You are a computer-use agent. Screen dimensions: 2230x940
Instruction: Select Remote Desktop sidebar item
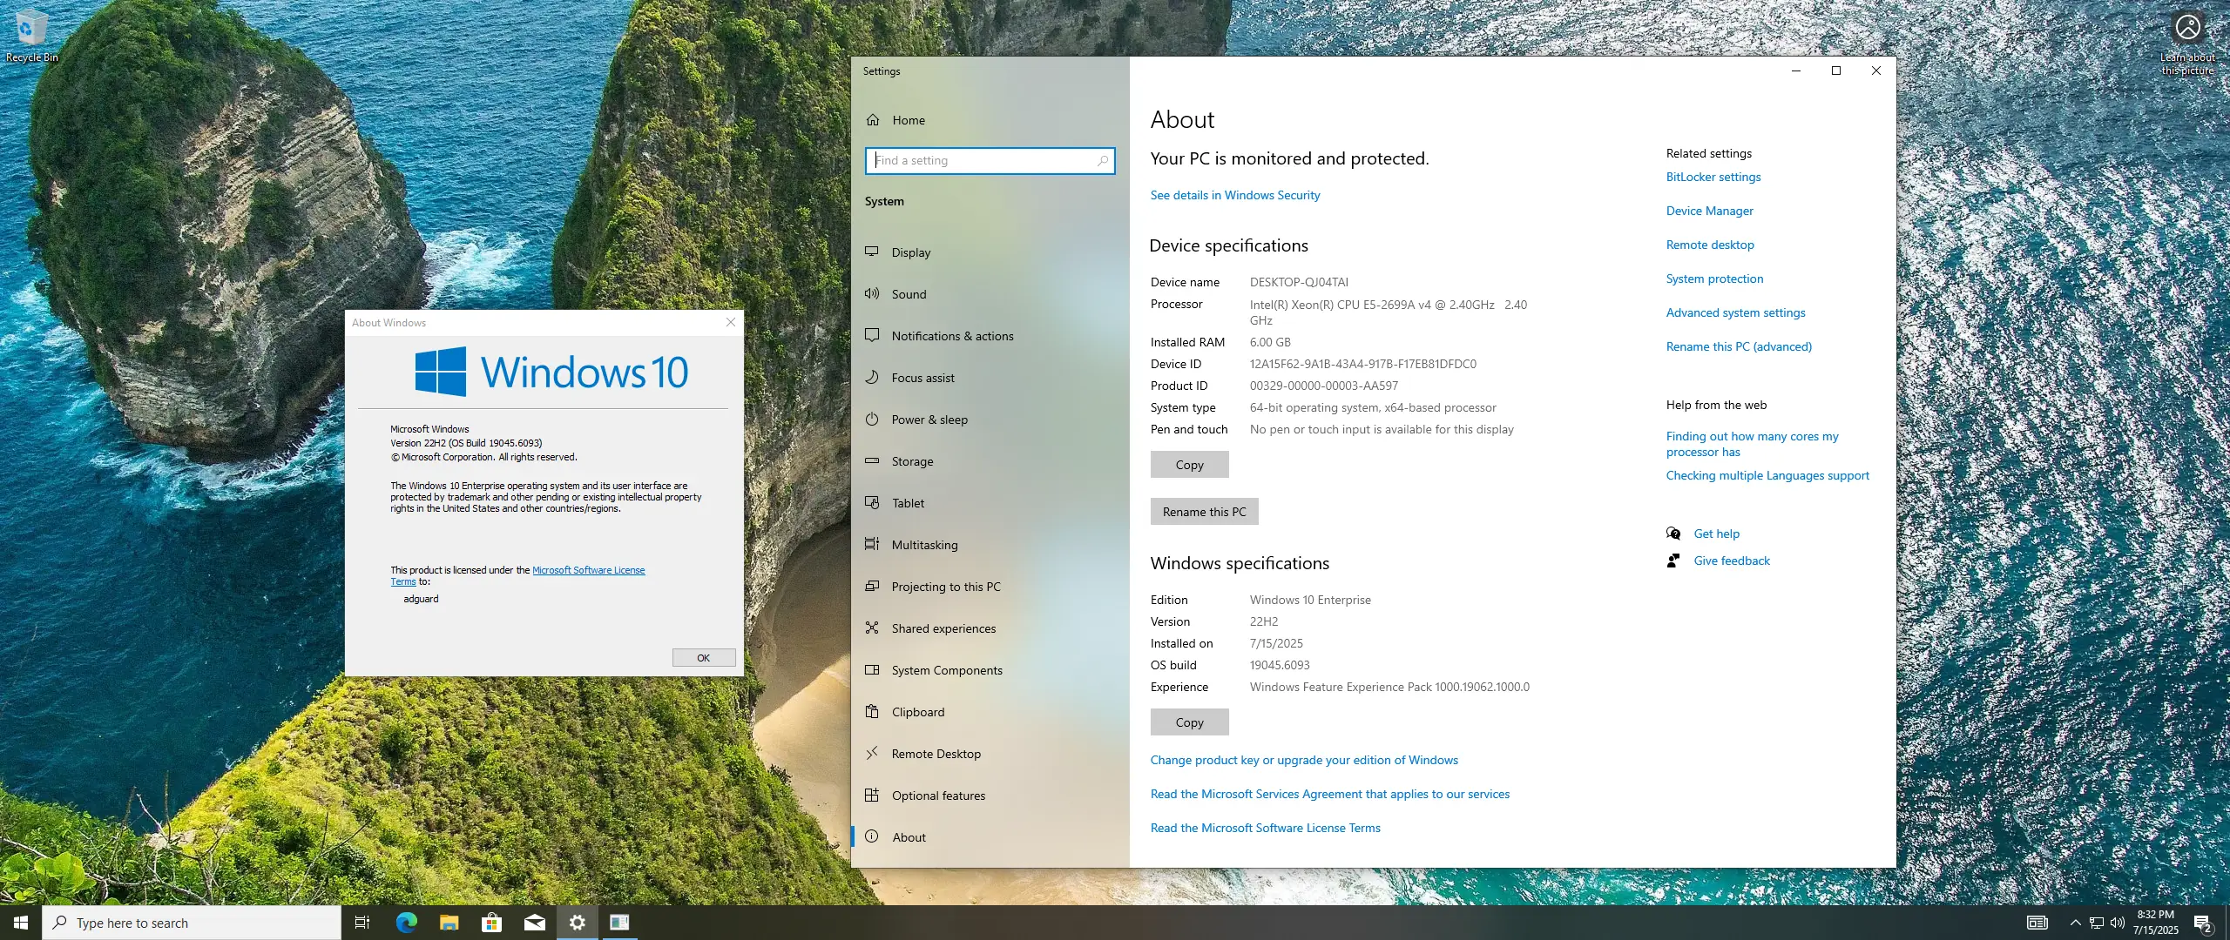click(x=936, y=754)
